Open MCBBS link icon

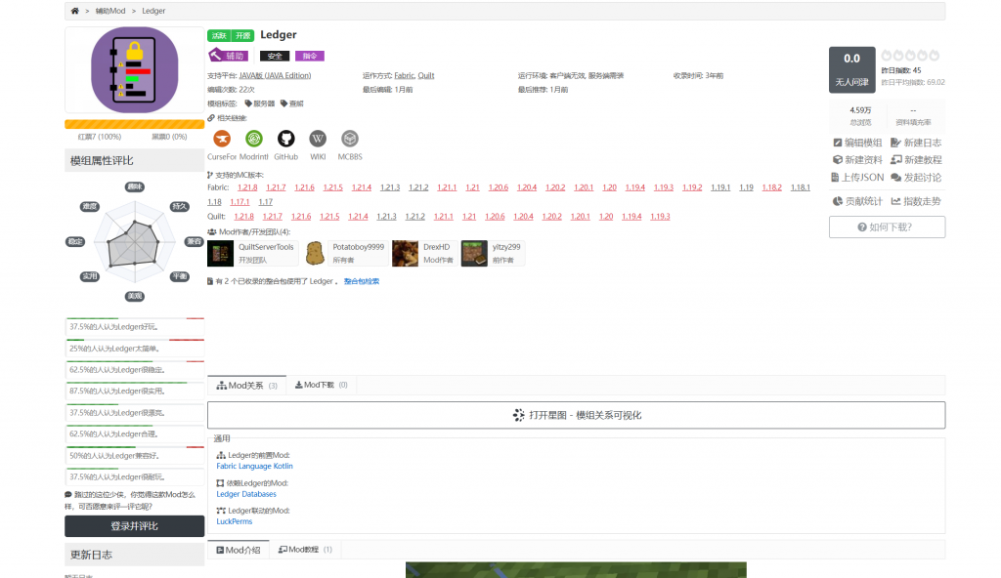[350, 139]
